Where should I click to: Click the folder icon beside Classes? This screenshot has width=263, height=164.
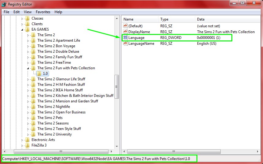(28, 18)
